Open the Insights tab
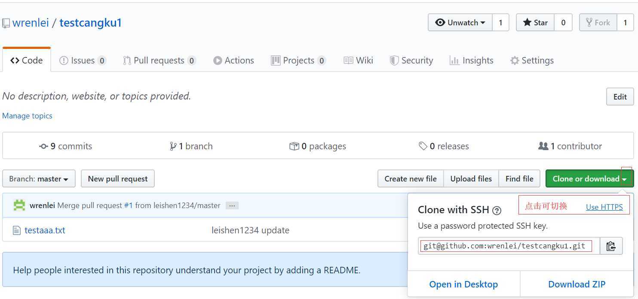The width and height of the screenshot is (638, 299). click(471, 60)
